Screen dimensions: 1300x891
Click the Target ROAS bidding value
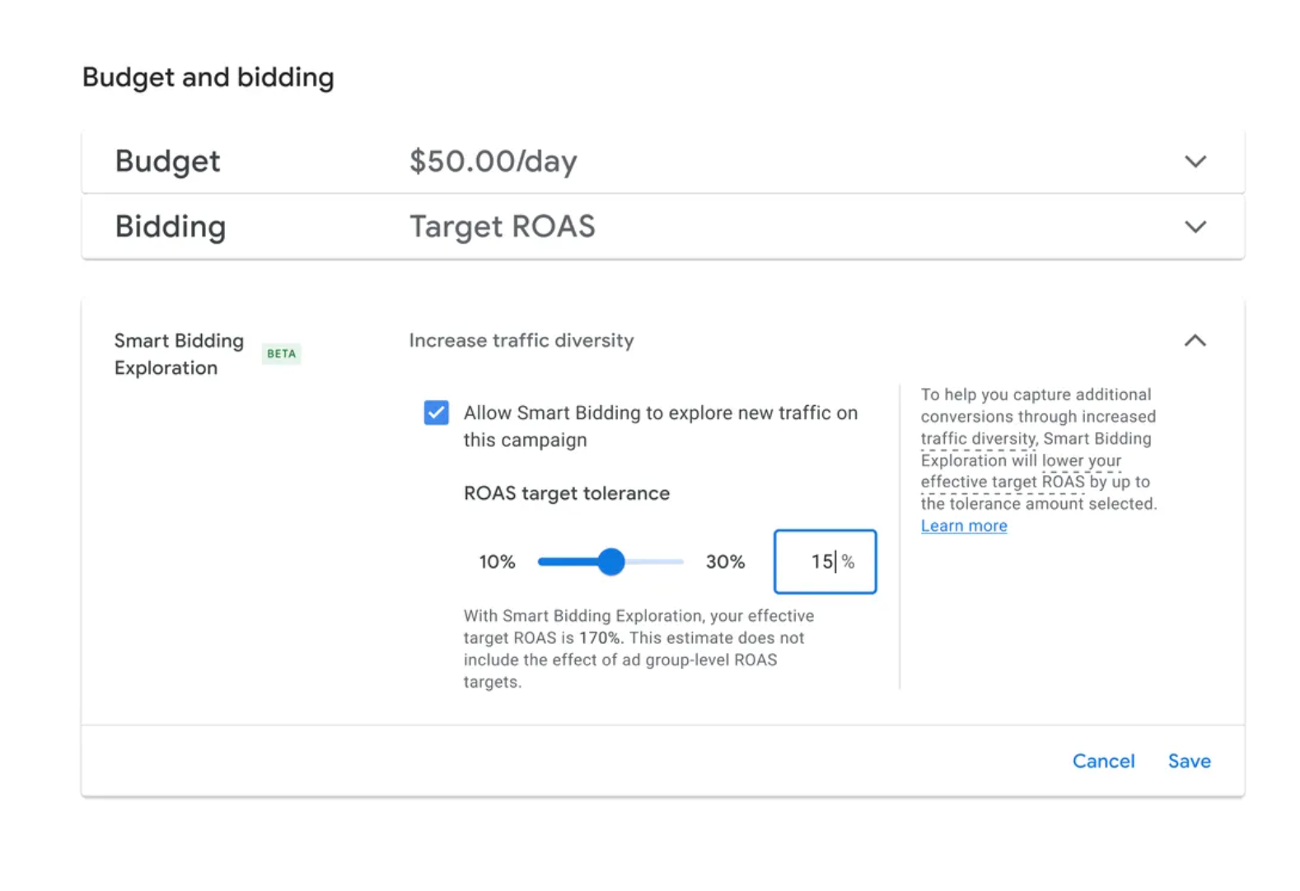tap(502, 226)
